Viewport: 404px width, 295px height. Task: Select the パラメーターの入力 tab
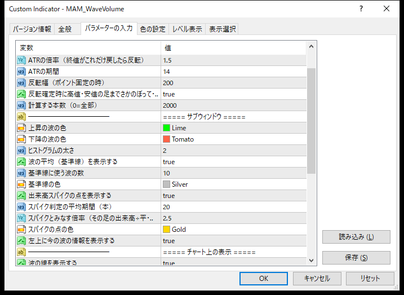[109, 28]
